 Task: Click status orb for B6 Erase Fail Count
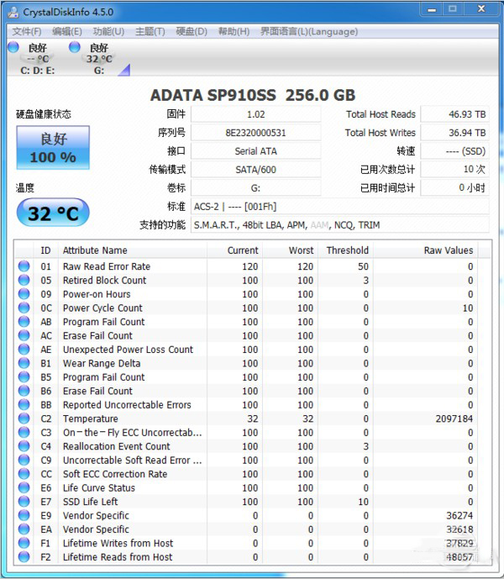24,391
